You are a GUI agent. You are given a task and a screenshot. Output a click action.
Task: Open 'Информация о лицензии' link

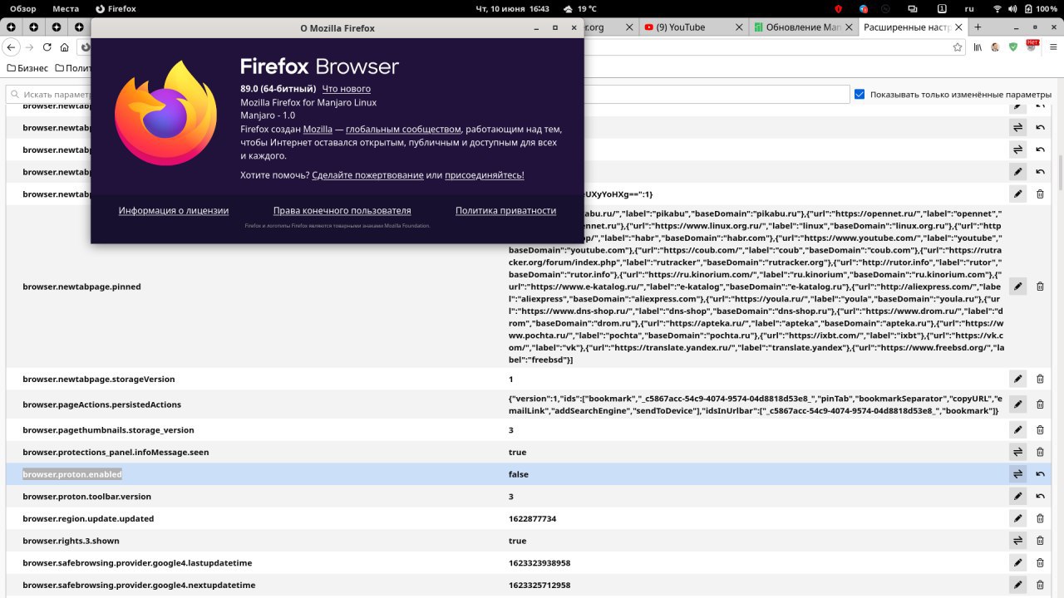point(174,211)
